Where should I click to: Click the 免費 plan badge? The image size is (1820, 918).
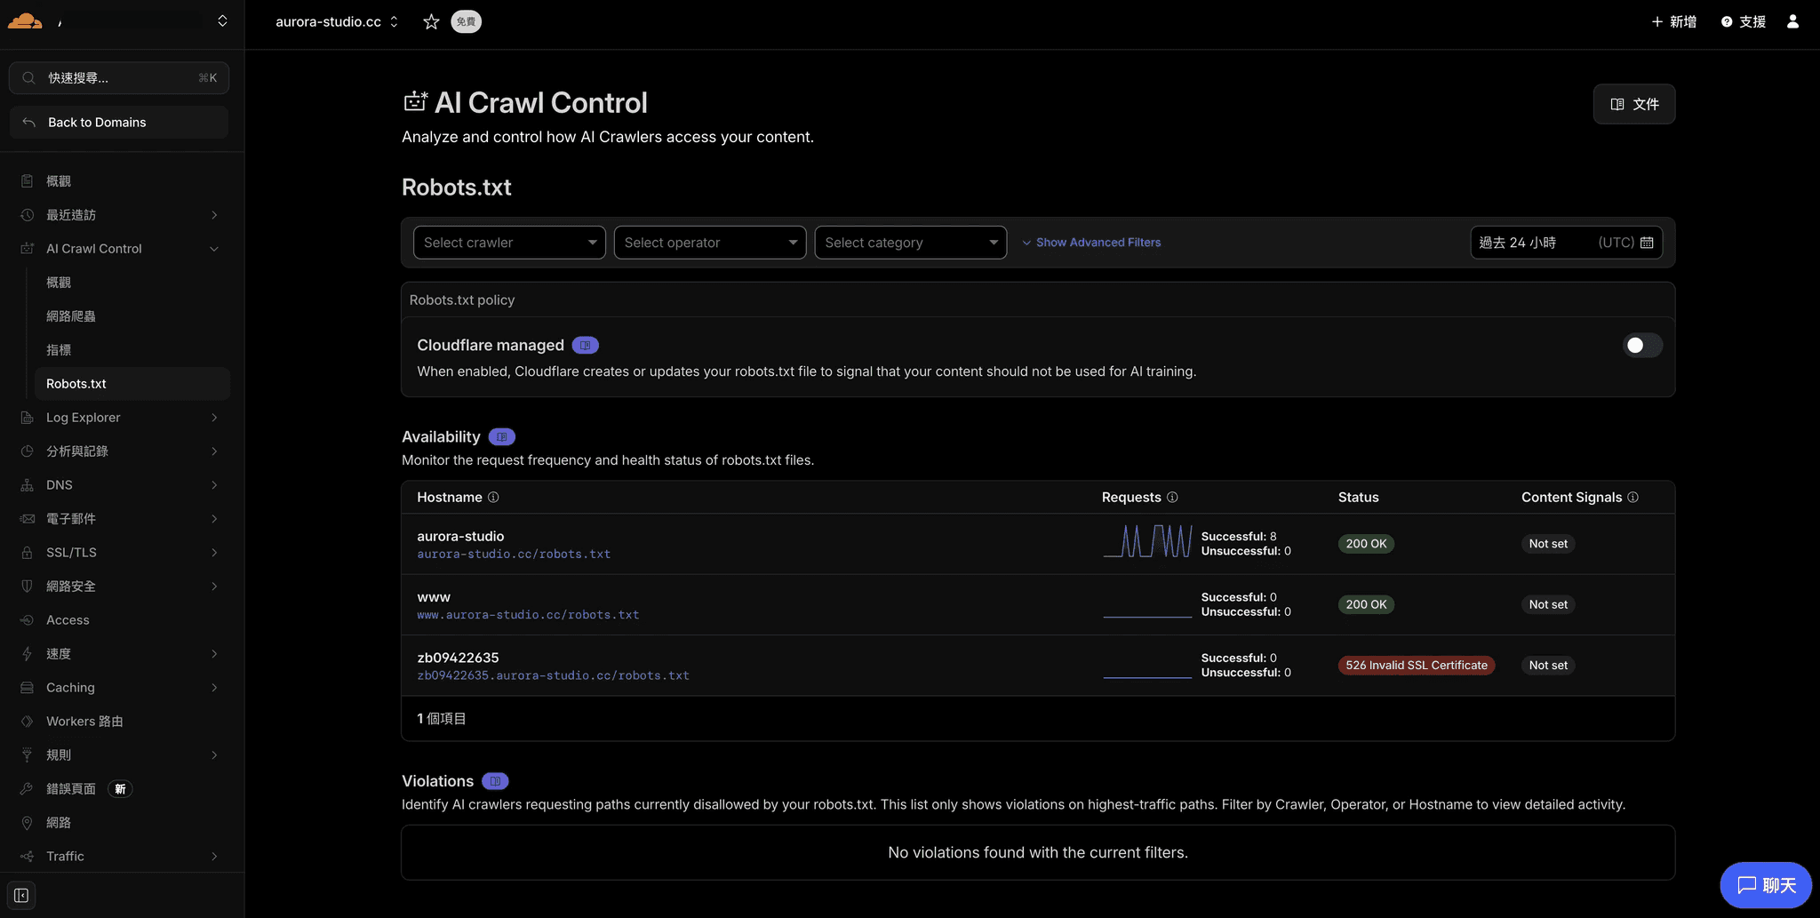point(466,21)
